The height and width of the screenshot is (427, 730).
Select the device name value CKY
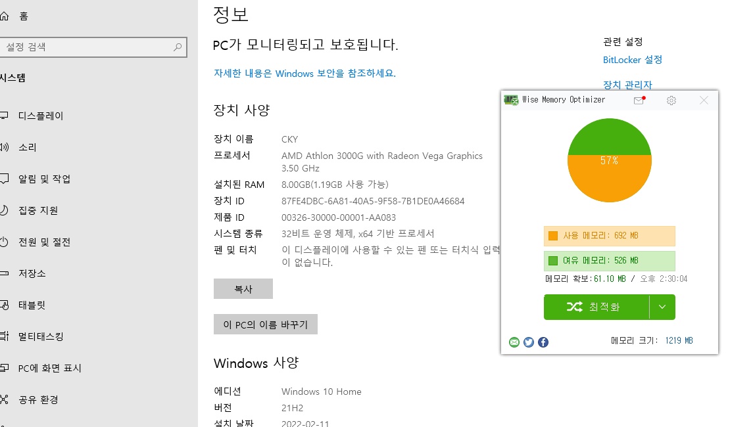(289, 139)
